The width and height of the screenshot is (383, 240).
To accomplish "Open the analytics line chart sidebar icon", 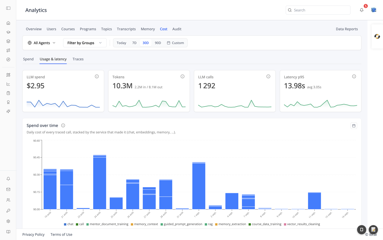I will pos(8,84).
